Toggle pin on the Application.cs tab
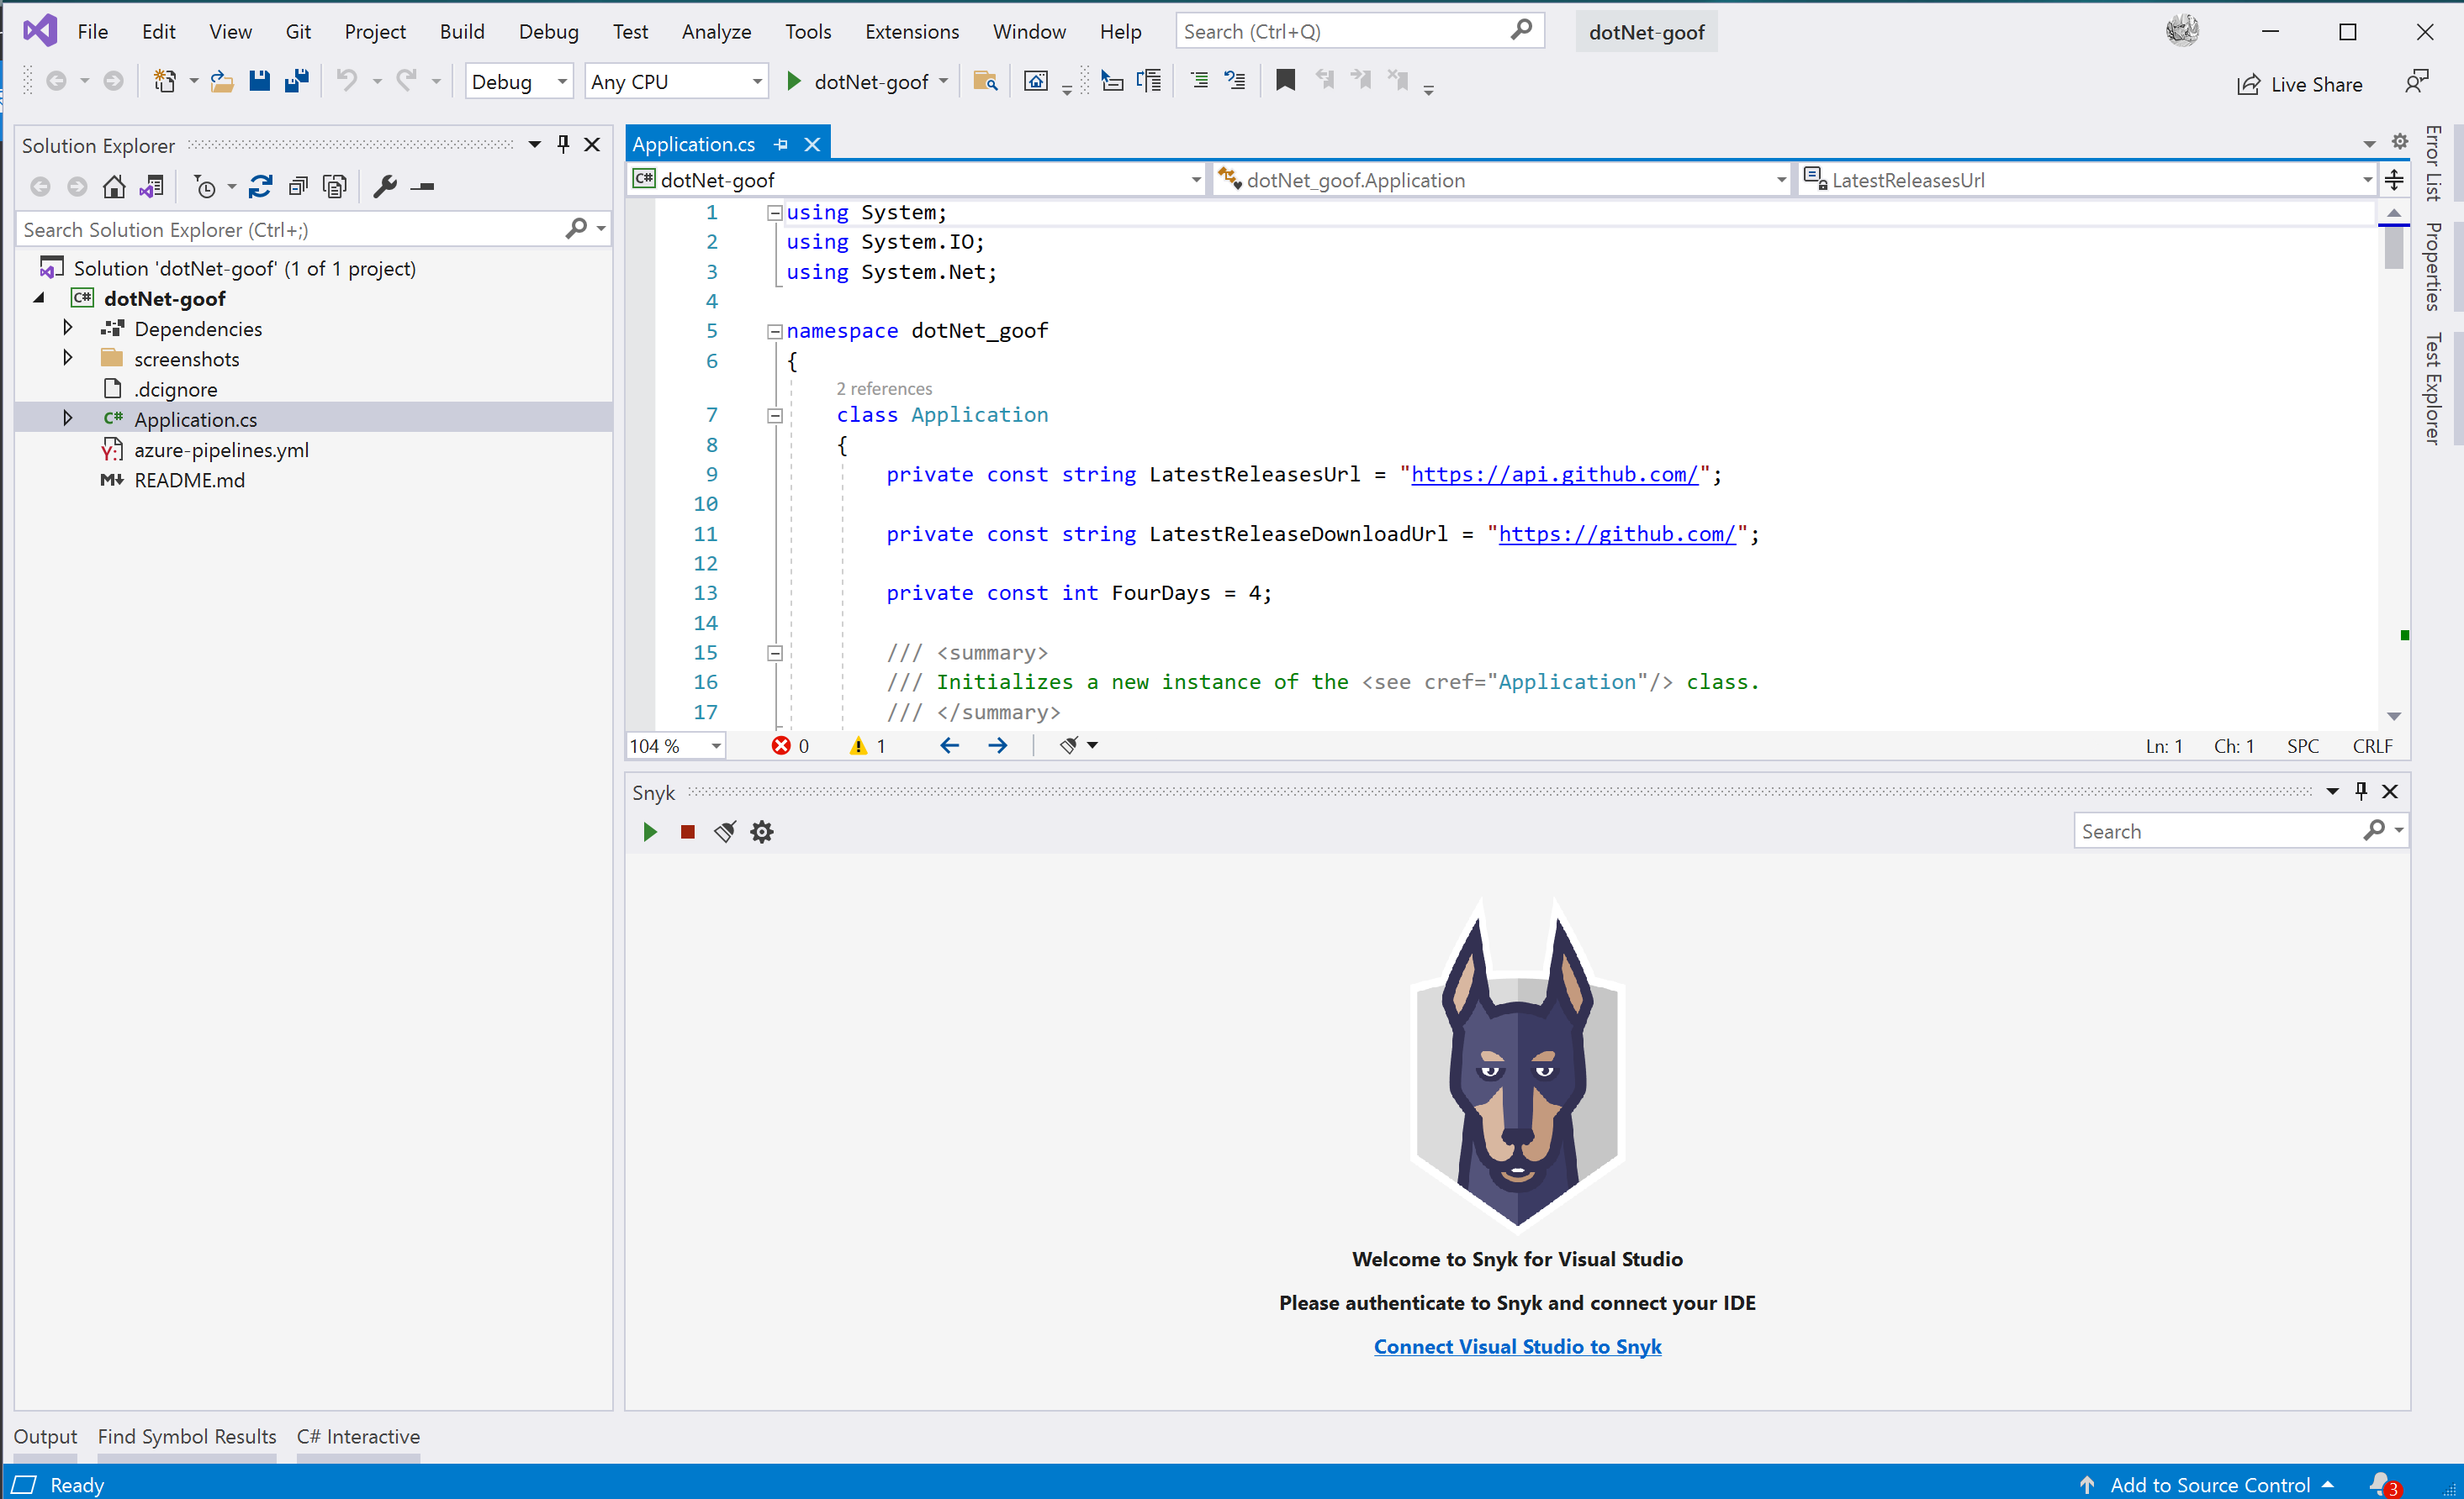 [x=781, y=145]
